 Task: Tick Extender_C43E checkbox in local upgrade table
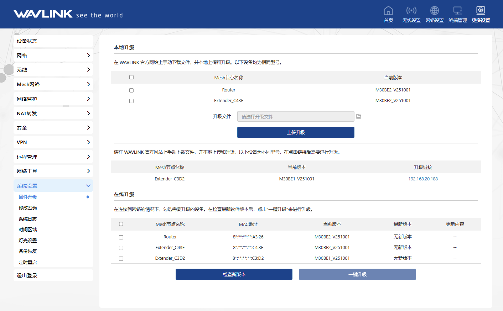(131, 101)
